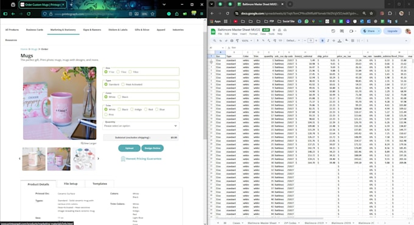Open the Baltimore Master Sheet tab menu arrow
Screen dimensions: 414x225
pyautogui.click(x=279, y=223)
